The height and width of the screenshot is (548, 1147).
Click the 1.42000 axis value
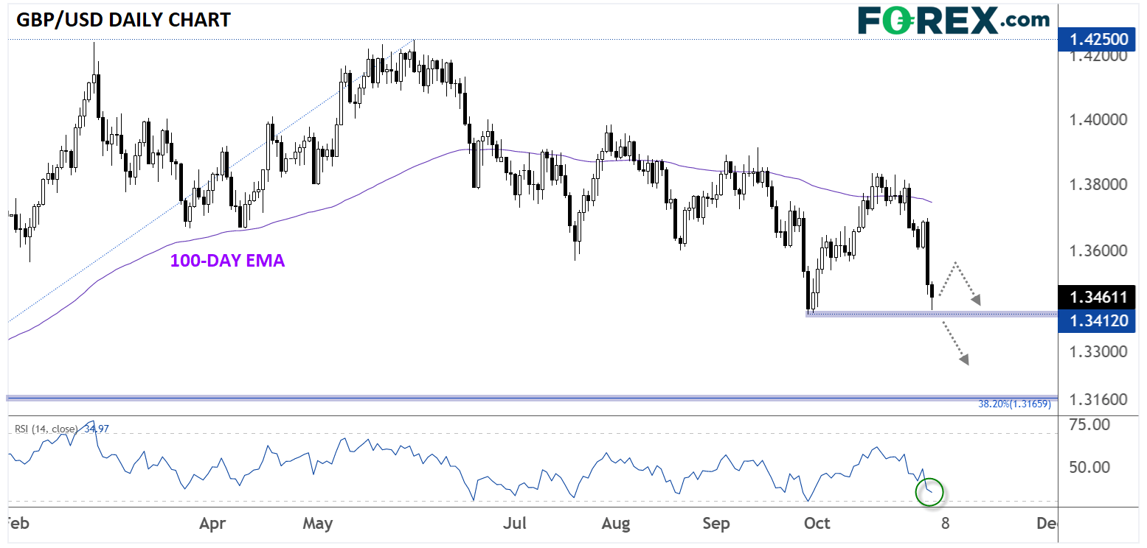click(x=1100, y=57)
